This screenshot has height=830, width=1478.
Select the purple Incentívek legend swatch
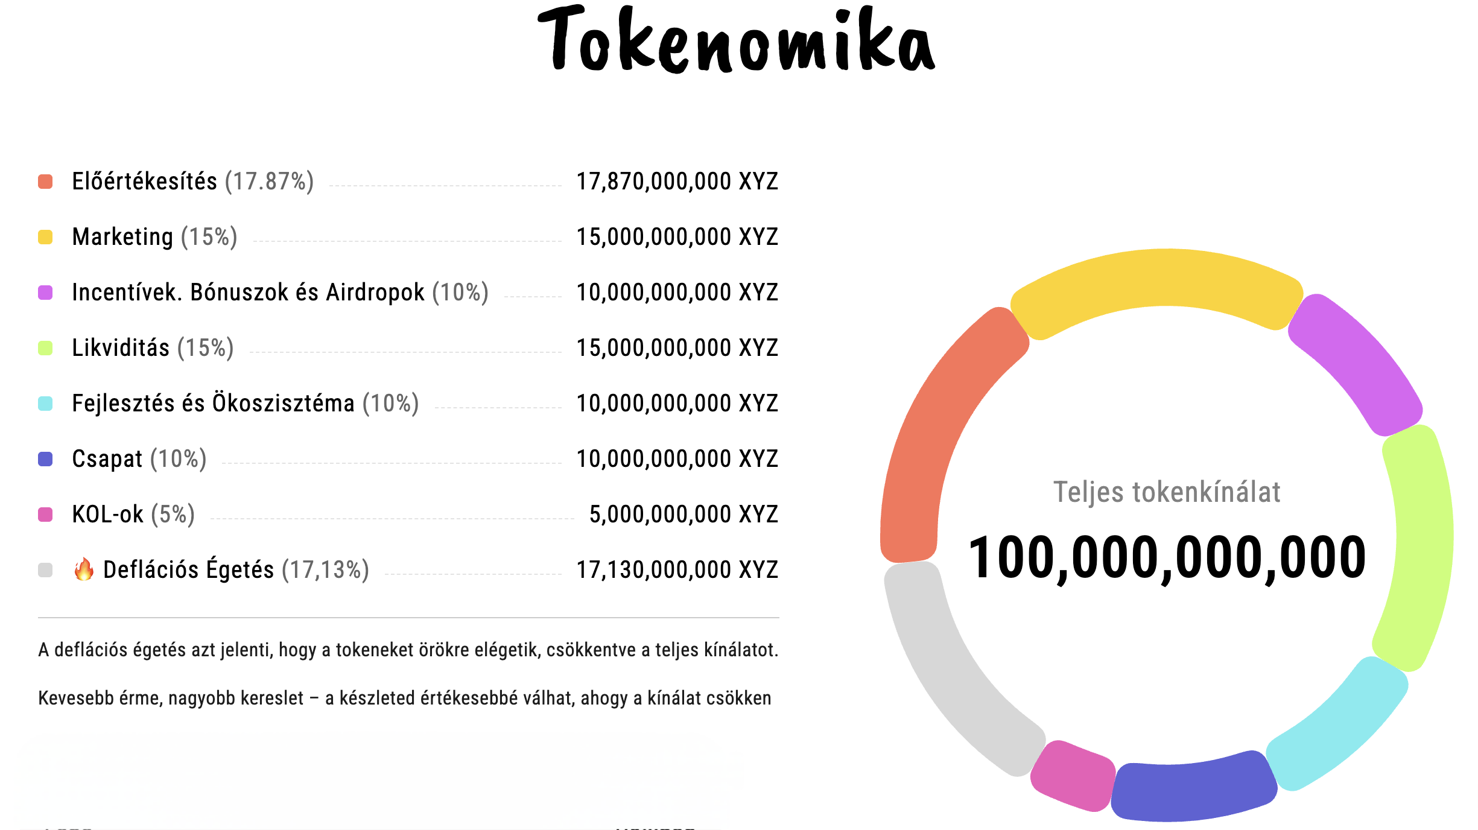point(45,293)
